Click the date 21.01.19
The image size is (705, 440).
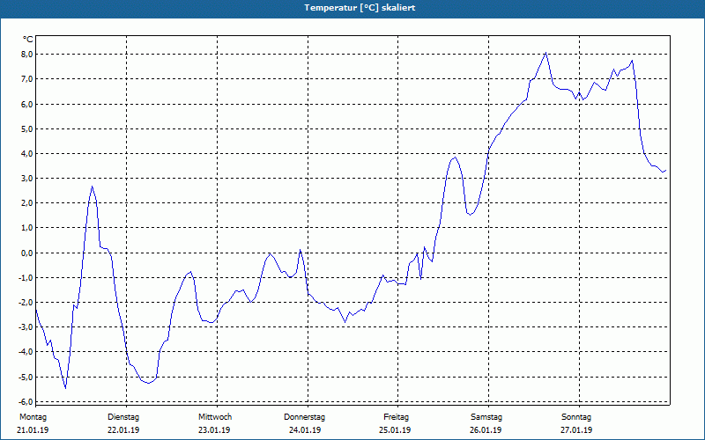point(33,430)
